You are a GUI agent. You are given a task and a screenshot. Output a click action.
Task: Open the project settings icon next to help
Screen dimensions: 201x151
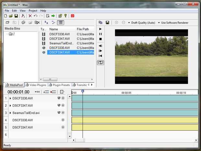[60, 16]
